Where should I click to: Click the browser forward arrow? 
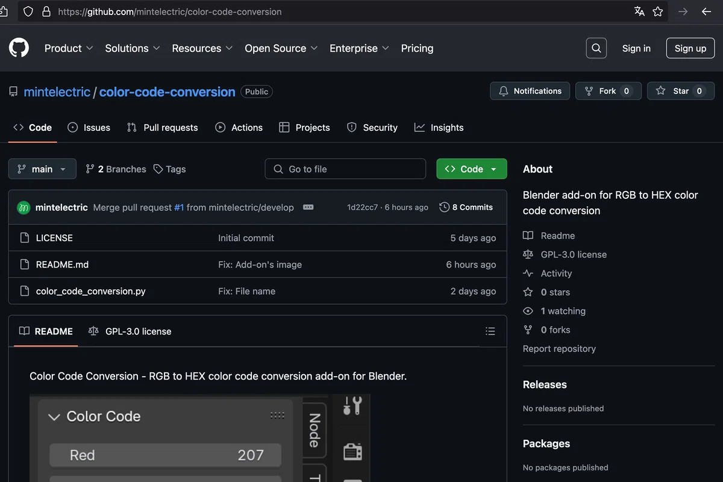coord(683,11)
